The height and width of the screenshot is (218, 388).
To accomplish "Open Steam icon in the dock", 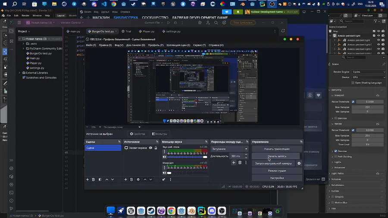I will tap(151, 211).
